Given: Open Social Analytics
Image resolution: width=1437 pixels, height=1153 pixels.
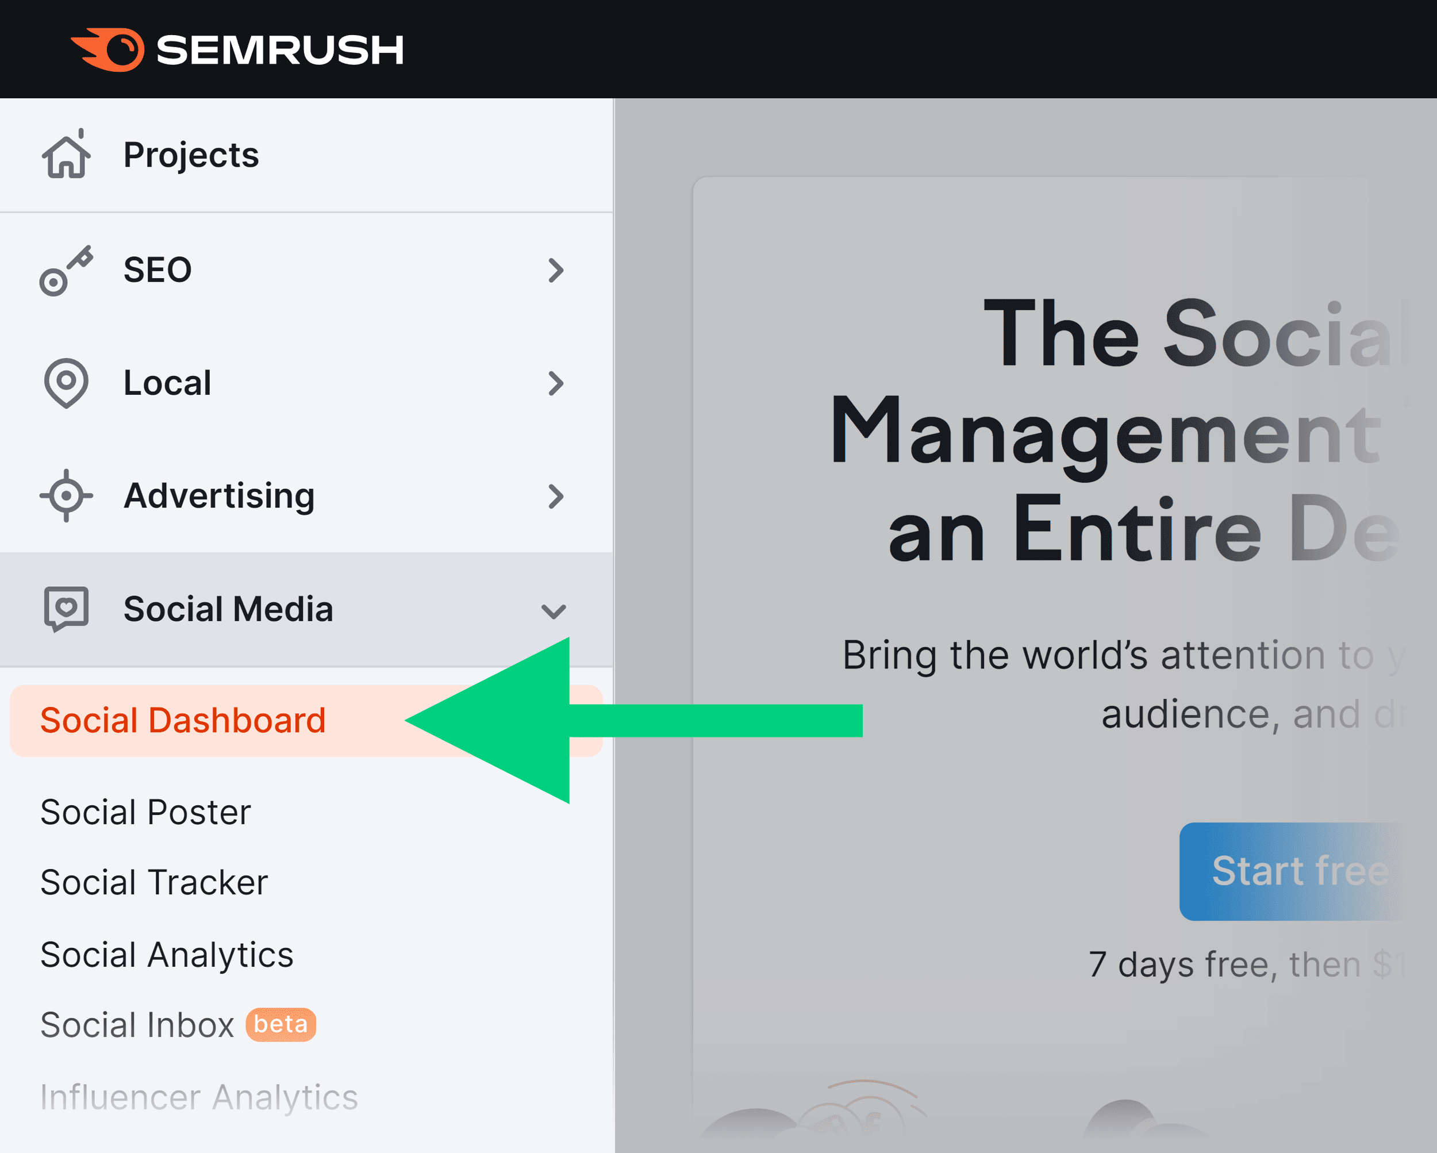Looking at the screenshot, I should click(x=167, y=955).
